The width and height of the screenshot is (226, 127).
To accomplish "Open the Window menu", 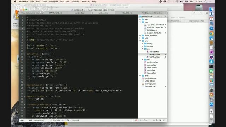I will pyautogui.click(x=85, y=1).
